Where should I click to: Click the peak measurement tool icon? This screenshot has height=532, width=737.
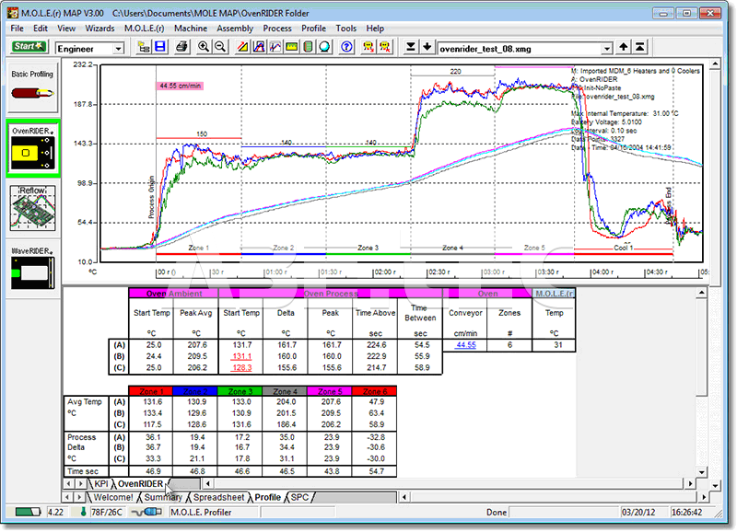pos(259,47)
